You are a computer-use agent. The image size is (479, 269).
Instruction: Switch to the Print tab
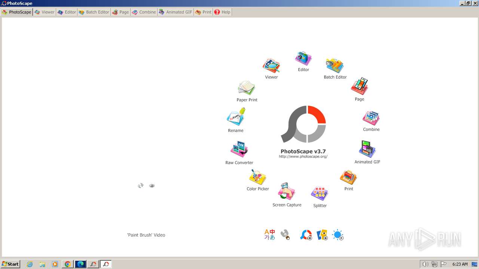203,12
